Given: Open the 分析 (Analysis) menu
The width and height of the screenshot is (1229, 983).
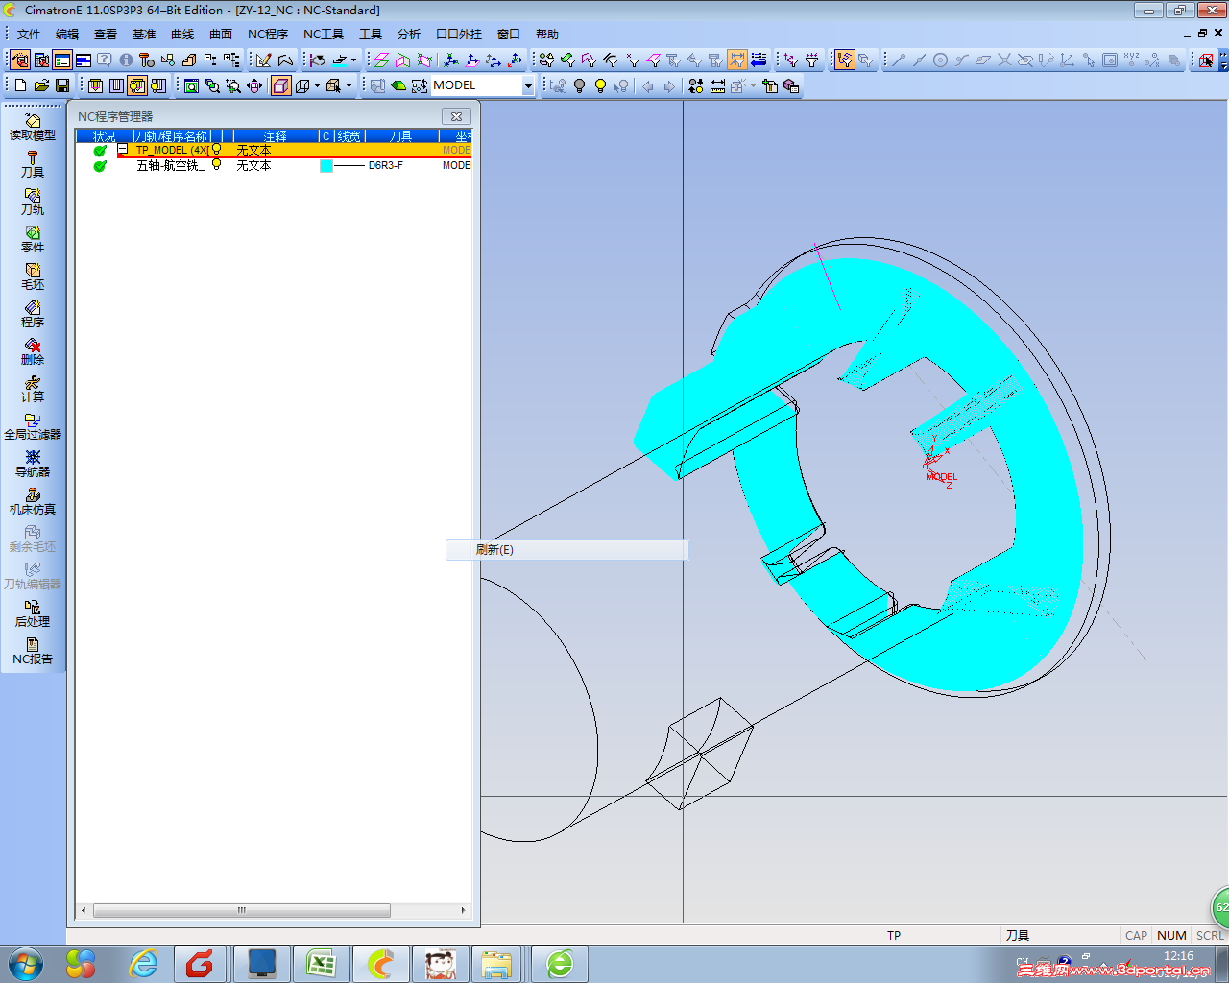Looking at the screenshot, I should (x=409, y=35).
